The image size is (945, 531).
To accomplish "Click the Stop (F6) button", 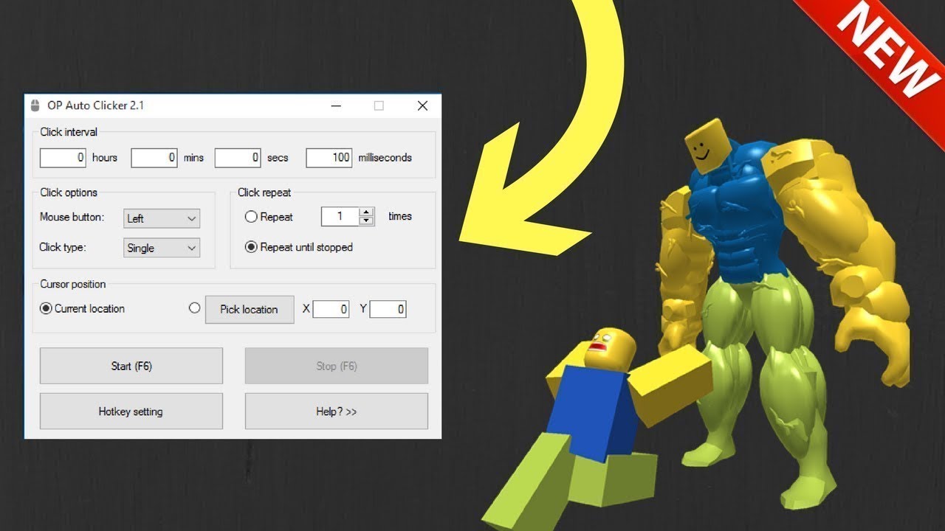I will 337,366.
